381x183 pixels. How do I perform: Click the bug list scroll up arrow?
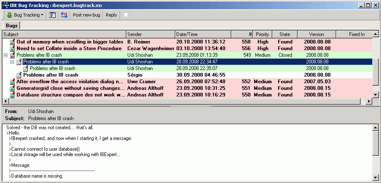376,34
